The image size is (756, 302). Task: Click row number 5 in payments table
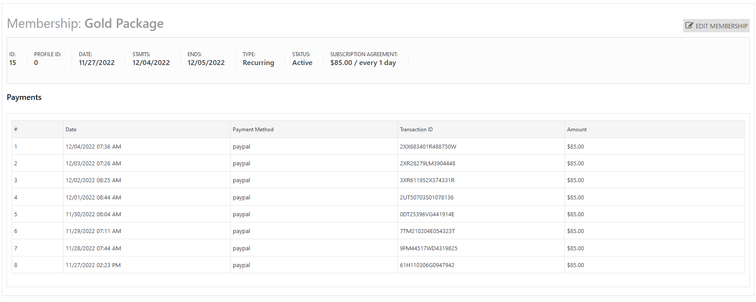point(16,214)
